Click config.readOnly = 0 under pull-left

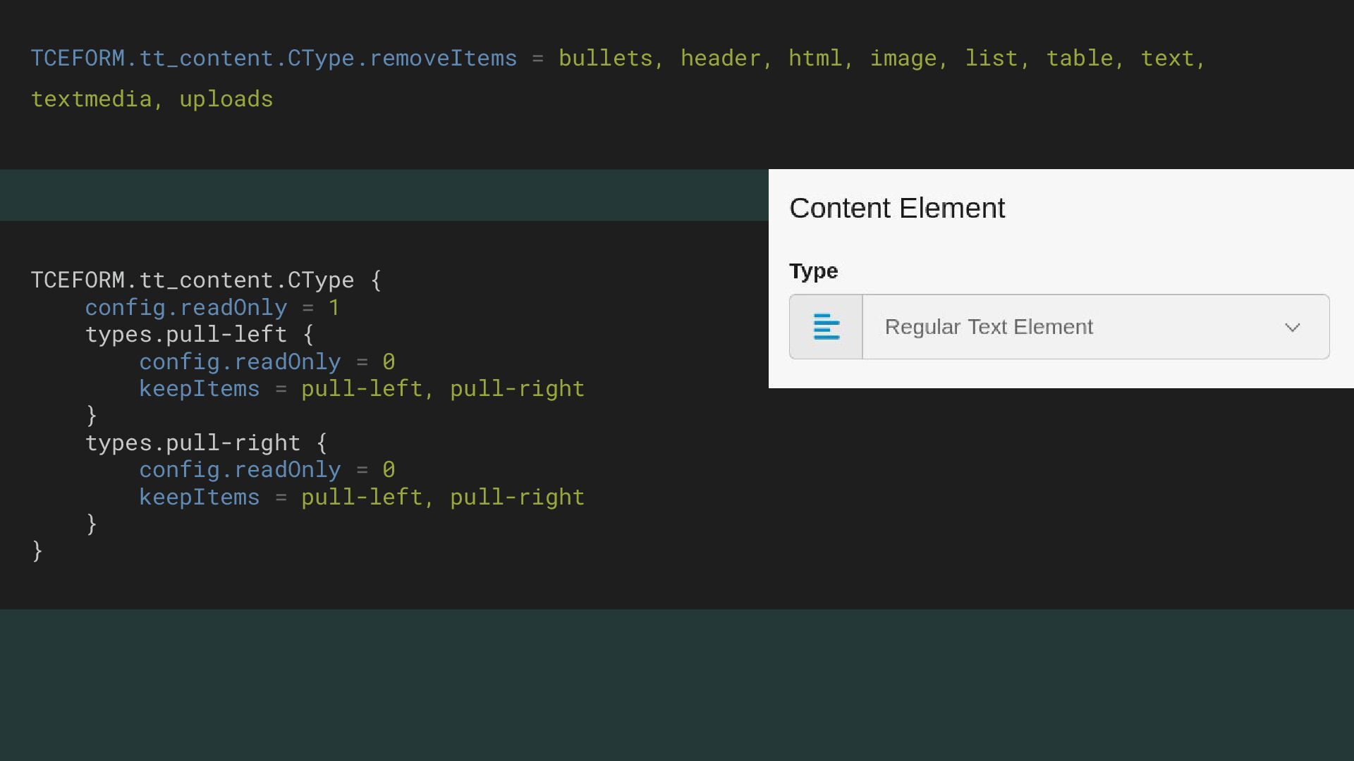[x=267, y=362]
